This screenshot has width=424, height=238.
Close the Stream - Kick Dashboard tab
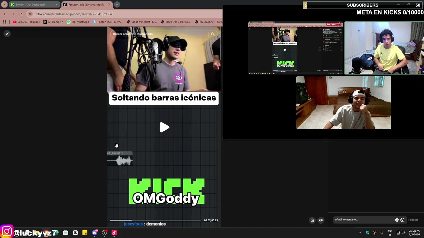56,5
